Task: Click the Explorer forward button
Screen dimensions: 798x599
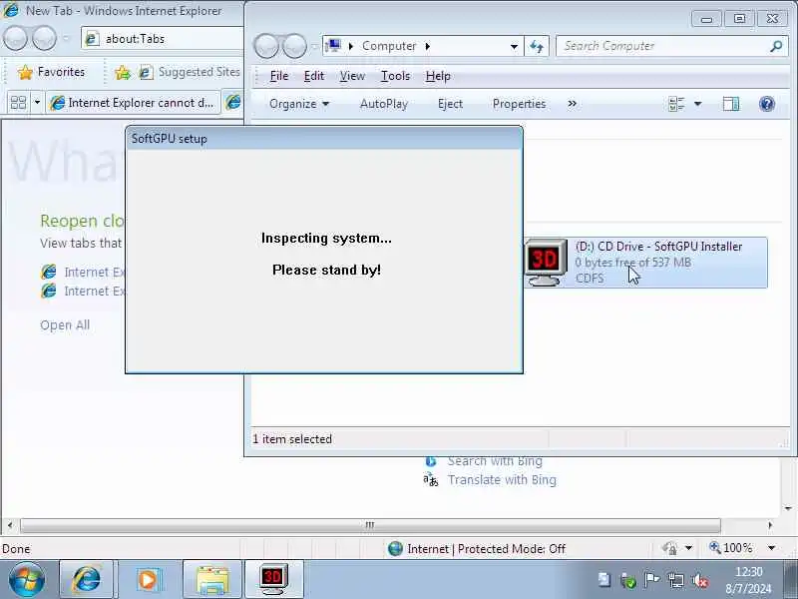Action: pos(295,46)
